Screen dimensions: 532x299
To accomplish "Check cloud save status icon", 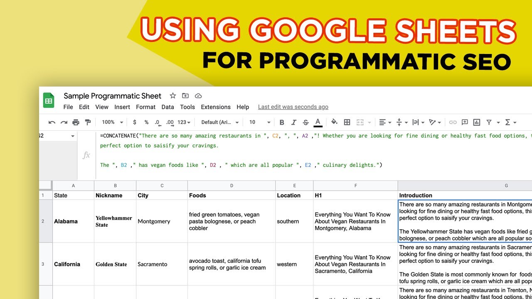I will 198,96.
